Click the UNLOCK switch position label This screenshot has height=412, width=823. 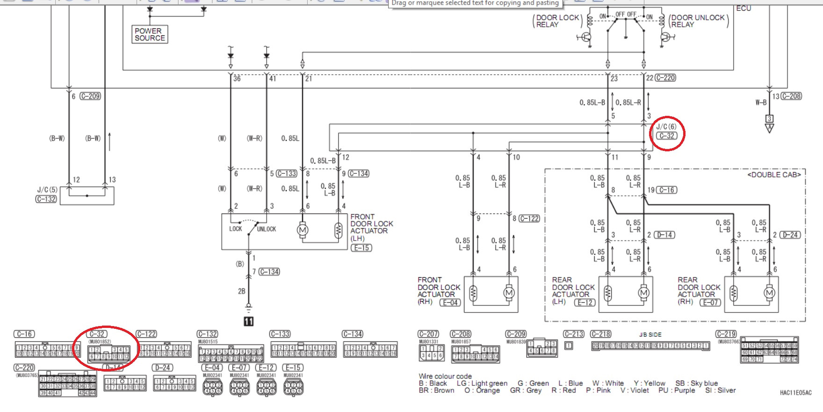pos(267,229)
